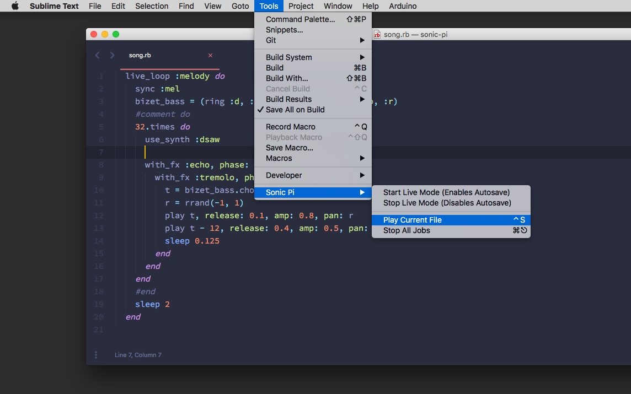Select Record Macro

pyautogui.click(x=313, y=127)
